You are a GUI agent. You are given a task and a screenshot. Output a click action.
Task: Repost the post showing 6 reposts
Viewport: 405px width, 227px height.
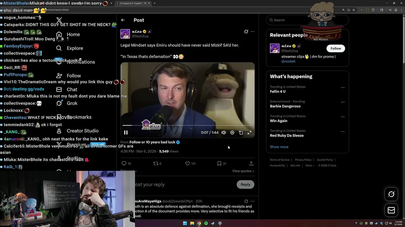(157, 163)
